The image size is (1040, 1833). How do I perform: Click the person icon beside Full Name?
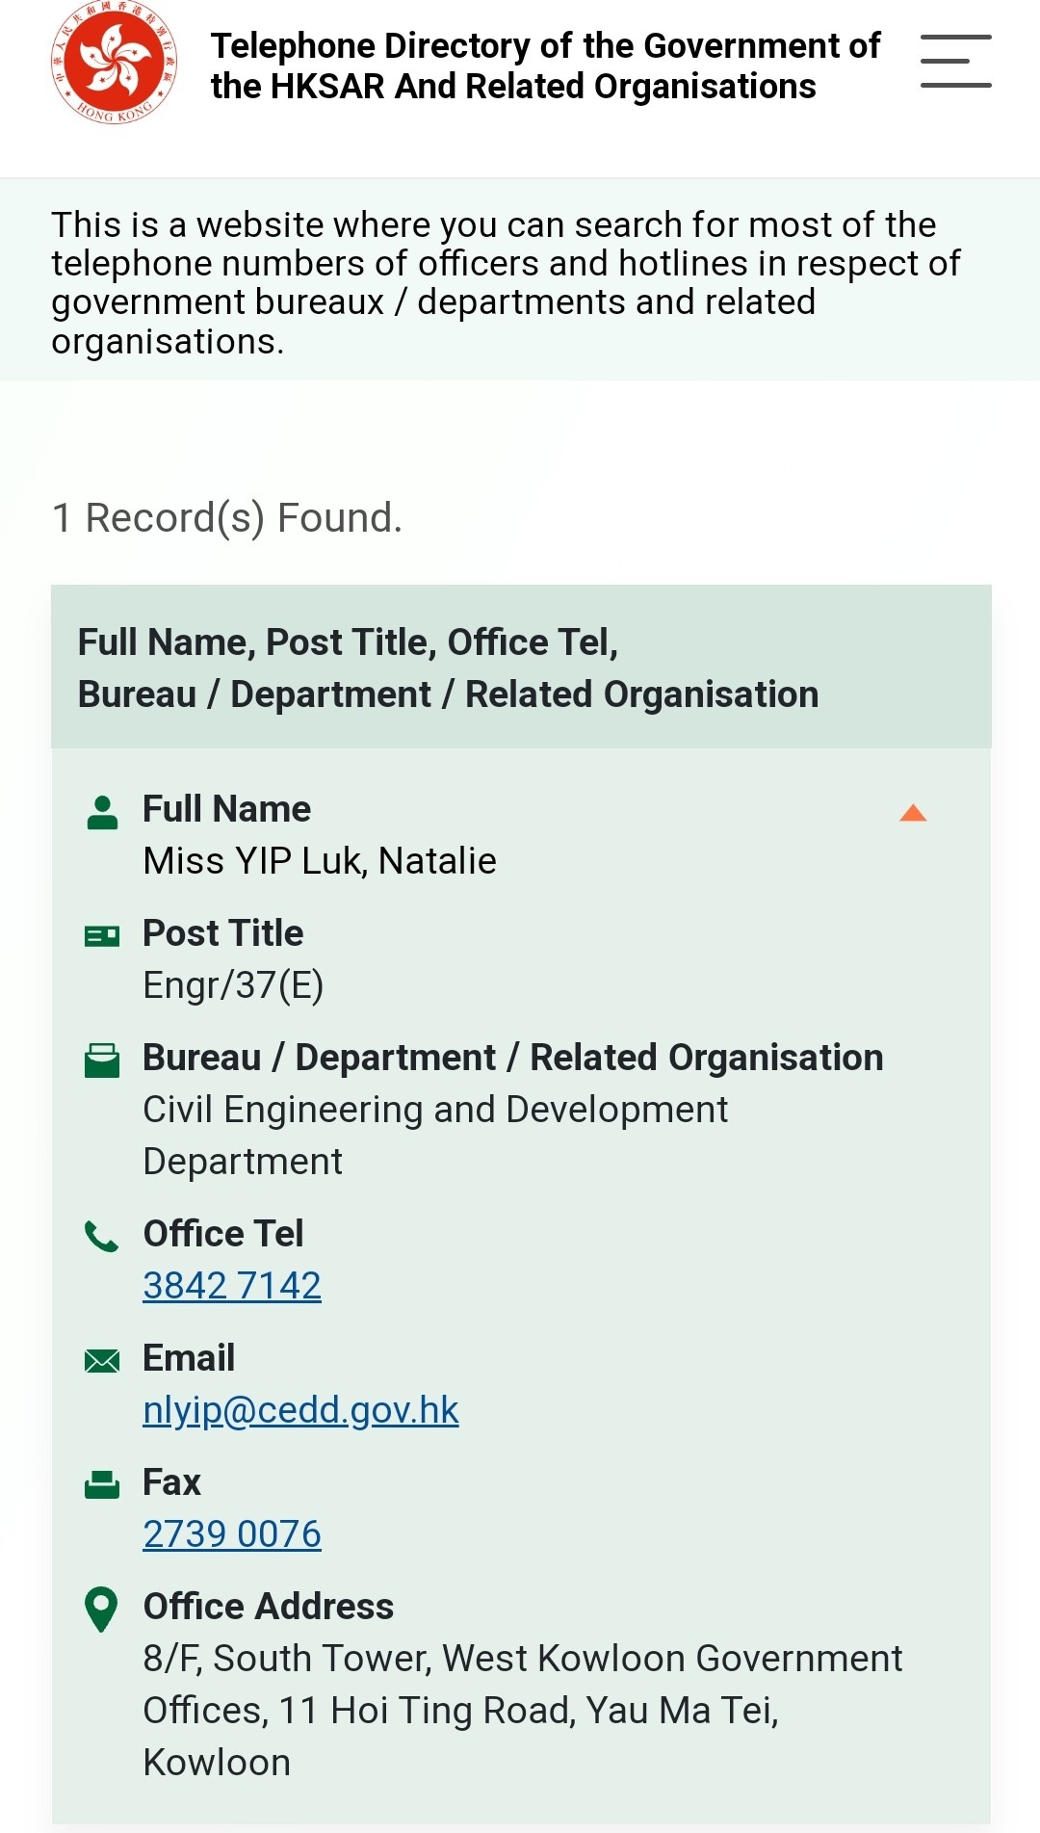(x=102, y=812)
